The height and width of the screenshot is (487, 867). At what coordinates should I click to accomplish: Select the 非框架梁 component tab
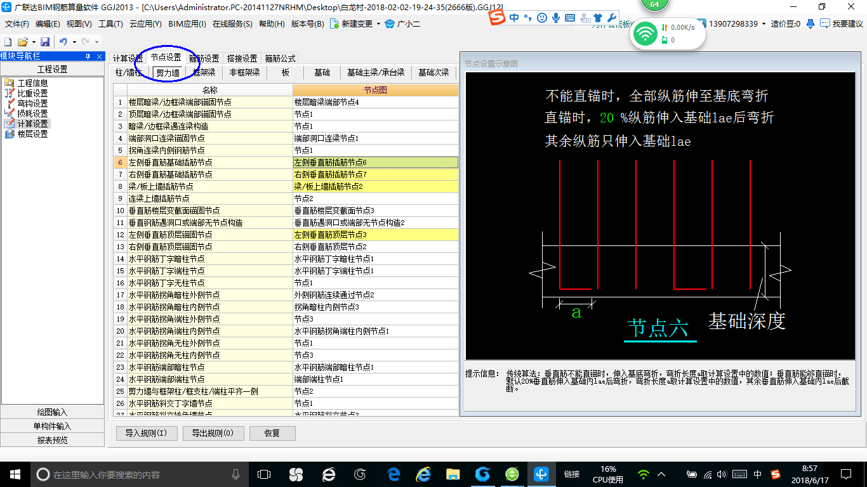[244, 72]
